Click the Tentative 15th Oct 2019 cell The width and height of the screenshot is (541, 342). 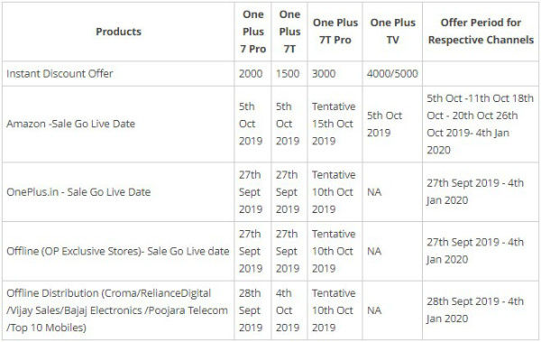[x=334, y=124]
